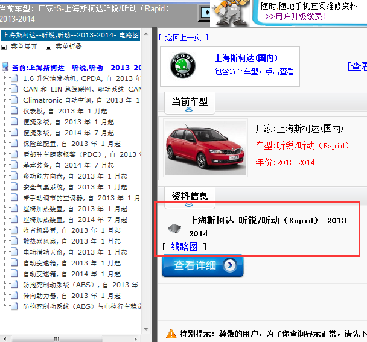
Task: Open 仪表板, 自 2013 年 1 月起
Action: click(x=65, y=111)
